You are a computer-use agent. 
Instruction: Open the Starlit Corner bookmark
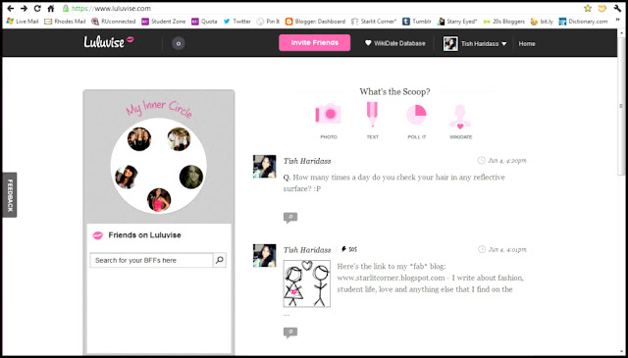[x=373, y=22]
